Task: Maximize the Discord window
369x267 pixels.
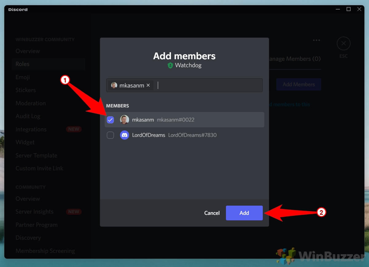Action: tap(348, 9)
